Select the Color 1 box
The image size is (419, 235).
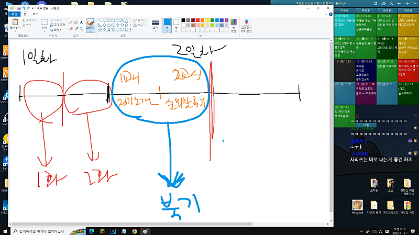167,25
